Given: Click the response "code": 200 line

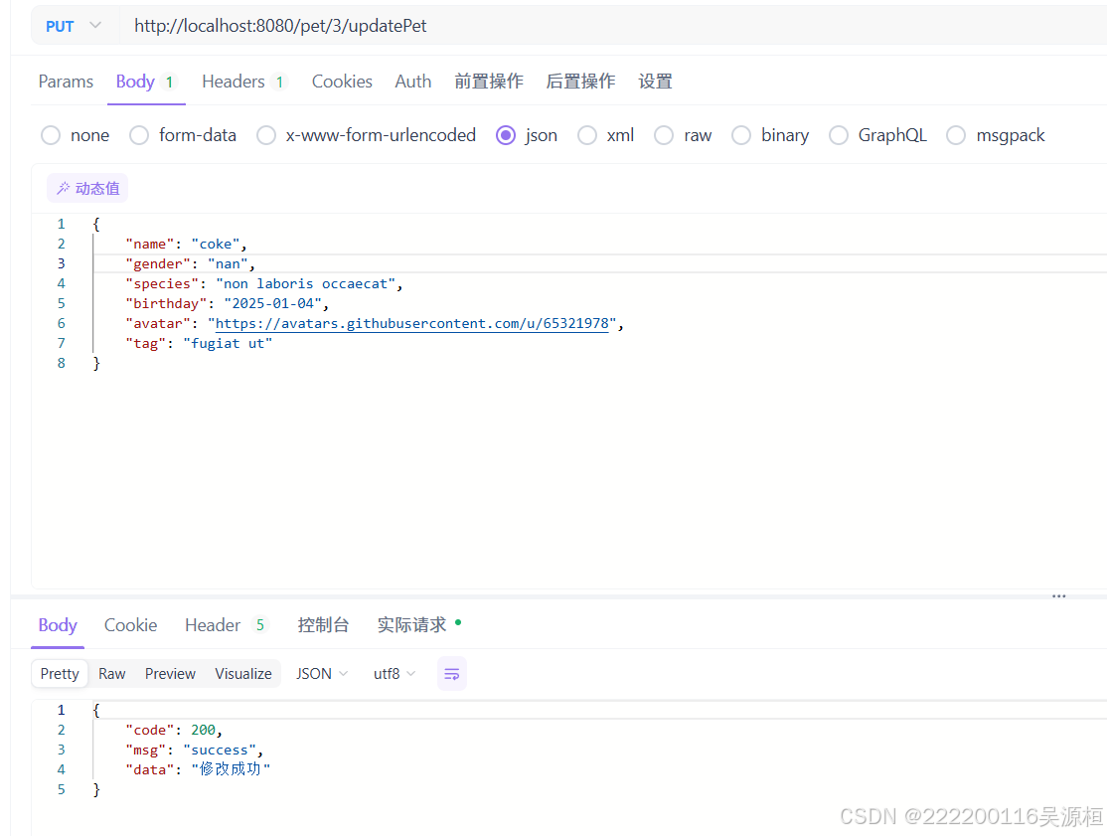Looking at the screenshot, I should coord(174,730).
